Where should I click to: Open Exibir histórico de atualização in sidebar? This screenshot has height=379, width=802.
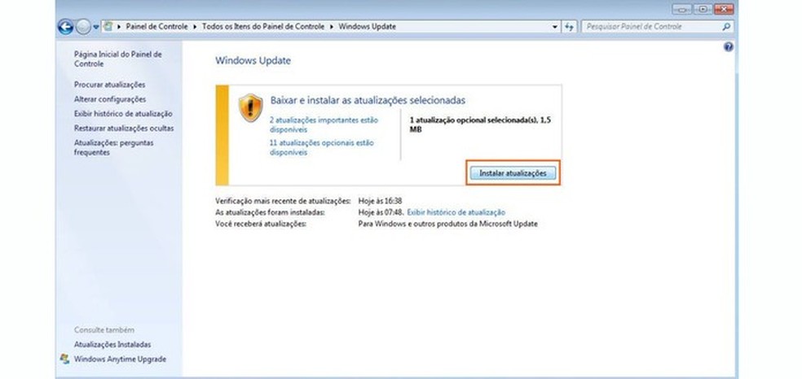click(x=123, y=114)
